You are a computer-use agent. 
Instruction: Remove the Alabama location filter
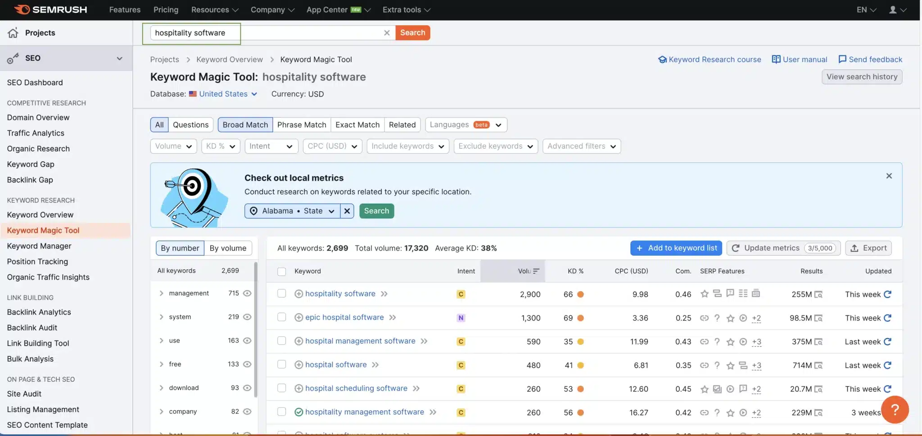coord(347,211)
